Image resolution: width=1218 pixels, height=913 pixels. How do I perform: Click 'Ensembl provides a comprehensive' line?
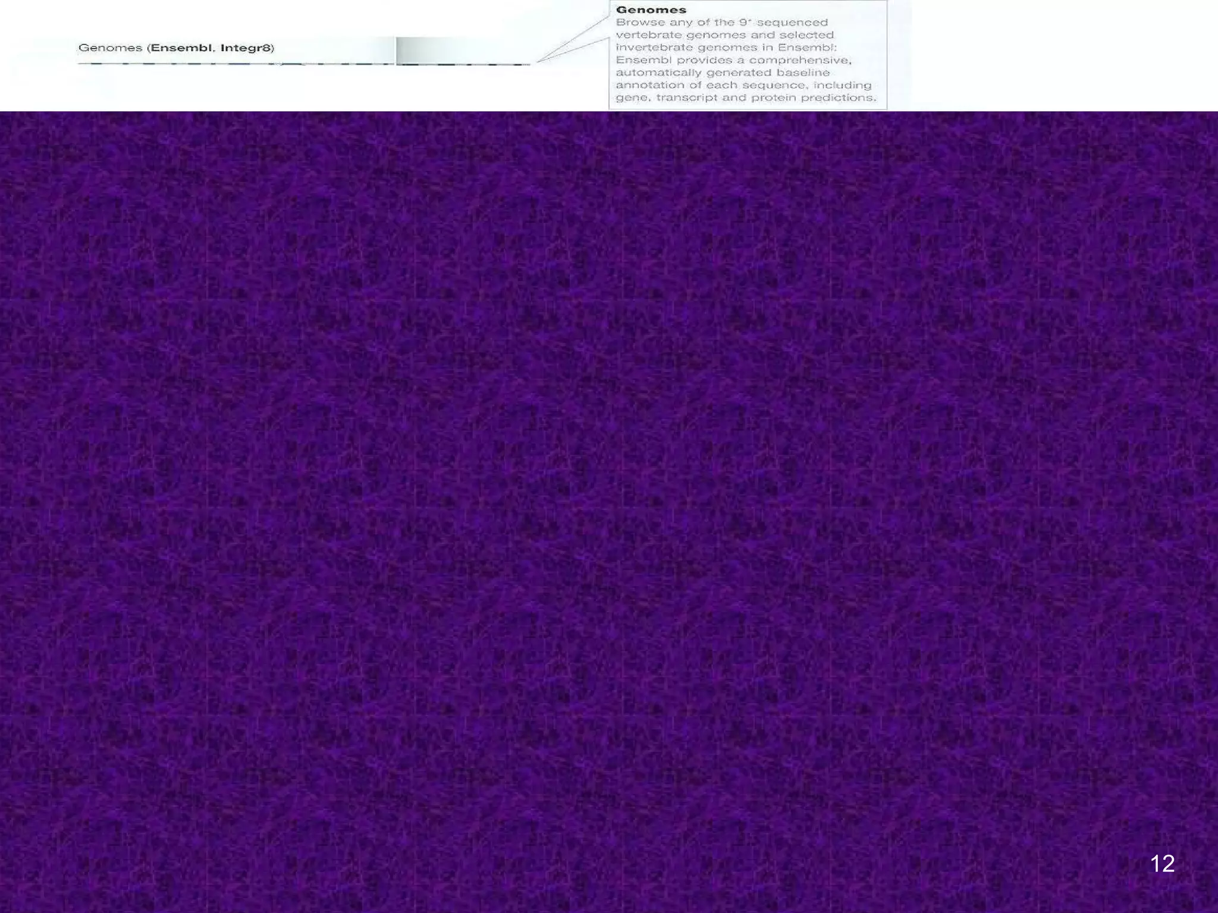(733, 60)
